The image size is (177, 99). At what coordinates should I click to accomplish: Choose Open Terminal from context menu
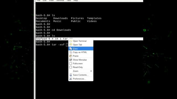(x=81, y=41)
